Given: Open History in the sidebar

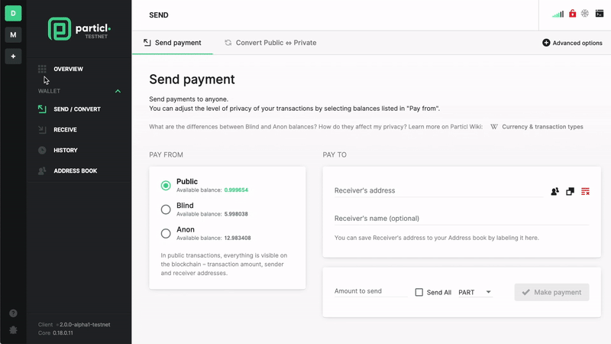Looking at the screenshot, I should pyautogui.click(x=66, y=150).
